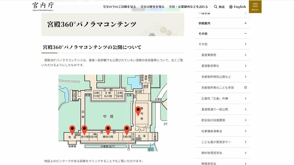The height and width of the screenshot is (165, 294).
Task: Expand the 参観案内 section plus sign
Action: click(x=245, y=23)
